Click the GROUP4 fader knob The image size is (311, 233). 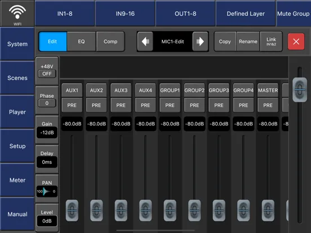pyautogui.click(x=243, y=210)
